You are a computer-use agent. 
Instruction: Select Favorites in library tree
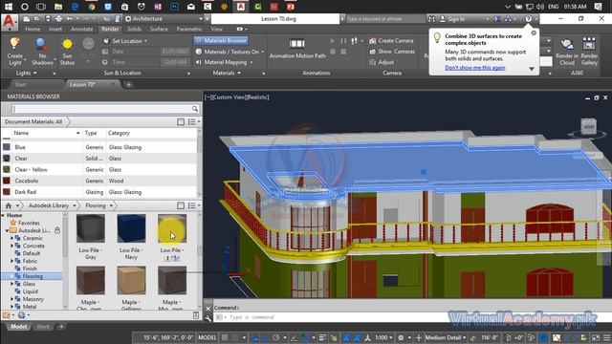coord(29,223)
